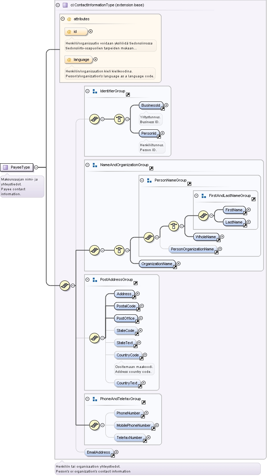The height and width of the screenshot is (476, 267).
Task: Open the WholeName element
Action: click(x=206, y=237)
